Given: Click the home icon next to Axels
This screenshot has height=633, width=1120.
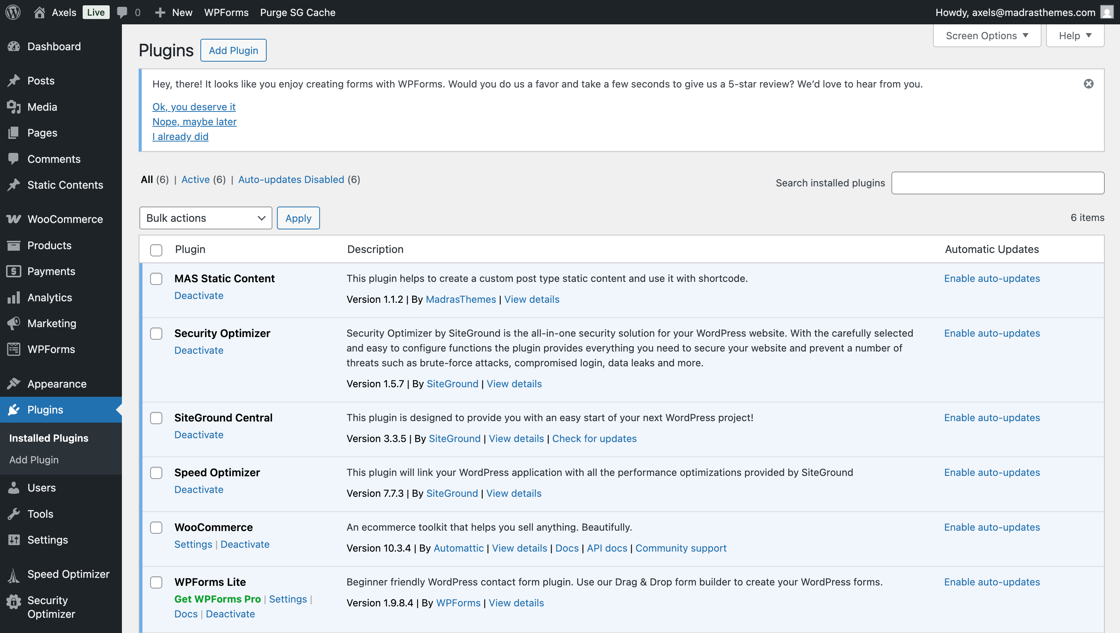Looking at the screenshot, I should coord(40,12).
